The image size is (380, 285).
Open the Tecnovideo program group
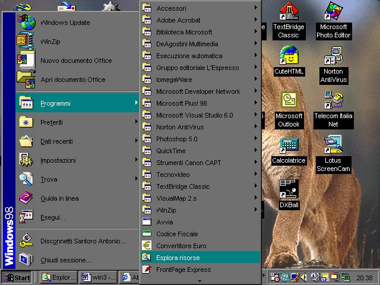tap(200, 175)
